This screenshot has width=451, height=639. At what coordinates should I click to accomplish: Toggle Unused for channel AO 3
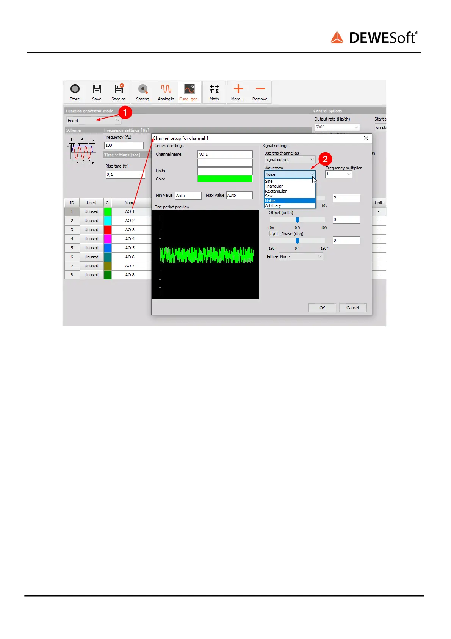(91, 230)
